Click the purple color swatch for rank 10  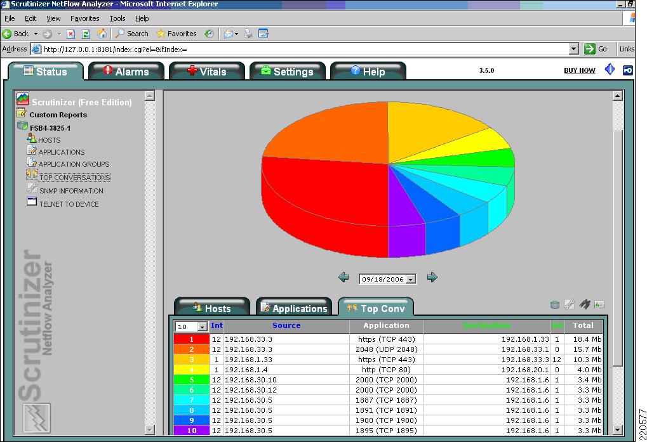(192, 431)
